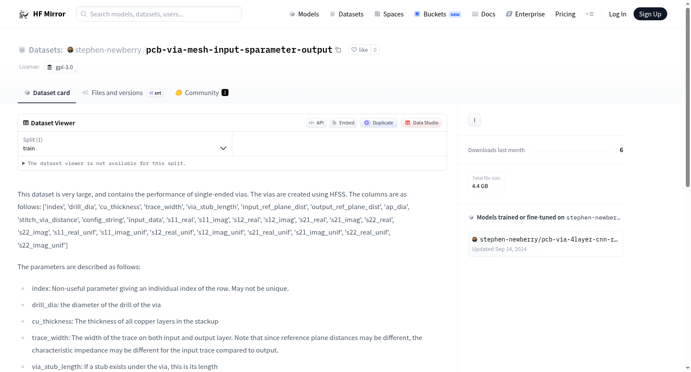Open the Enterprise nav item
This screenshot has width=691, height=372.
526,14
